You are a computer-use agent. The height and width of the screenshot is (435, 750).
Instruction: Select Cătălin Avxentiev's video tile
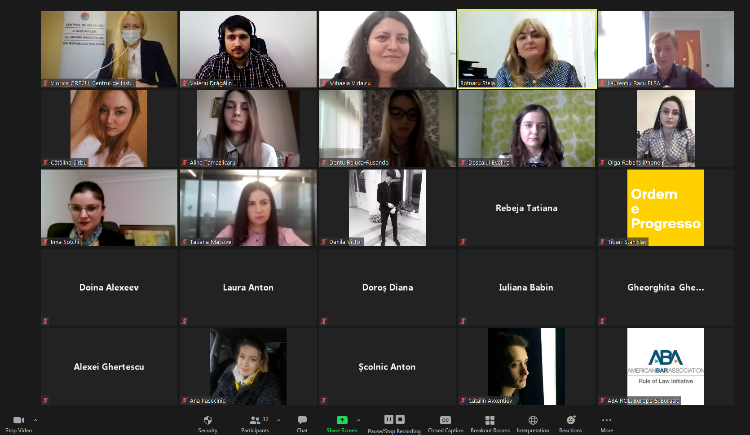527,366
